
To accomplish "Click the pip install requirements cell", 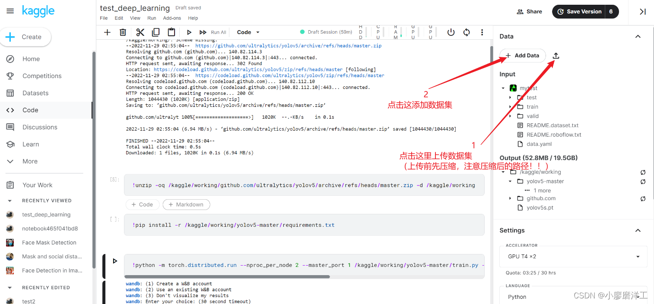I will pos(304,225).
